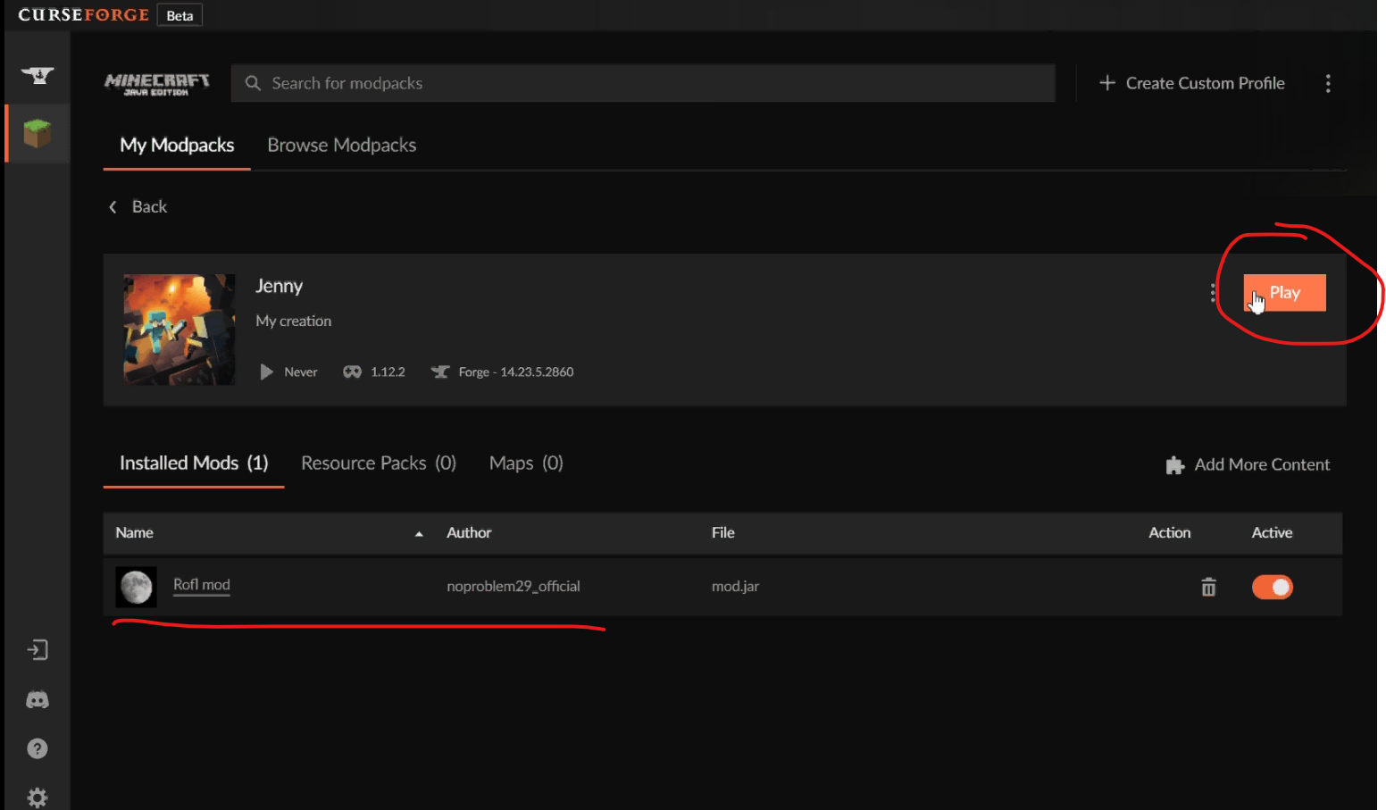Switch to My Modpacks tab
The image size is (1386, 810).
(177, 145)
